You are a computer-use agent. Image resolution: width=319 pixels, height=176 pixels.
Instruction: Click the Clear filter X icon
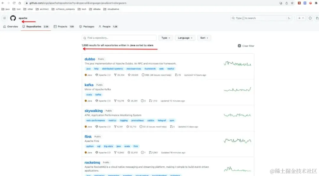click(x=240, y=46)
